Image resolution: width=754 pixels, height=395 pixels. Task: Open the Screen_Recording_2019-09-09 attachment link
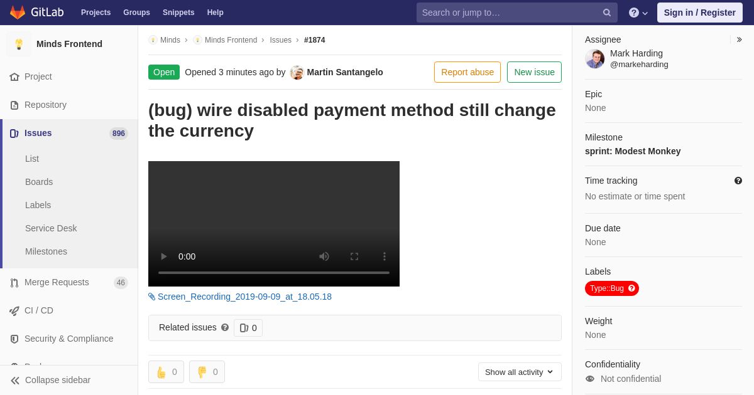(x=244, y=297)
